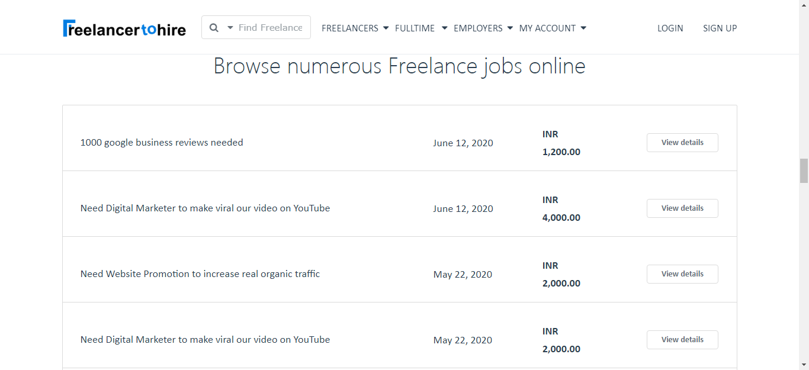View details for June 12 Digital Marketer job
Screen dimensions: 809x370
[x=682, y=208]
